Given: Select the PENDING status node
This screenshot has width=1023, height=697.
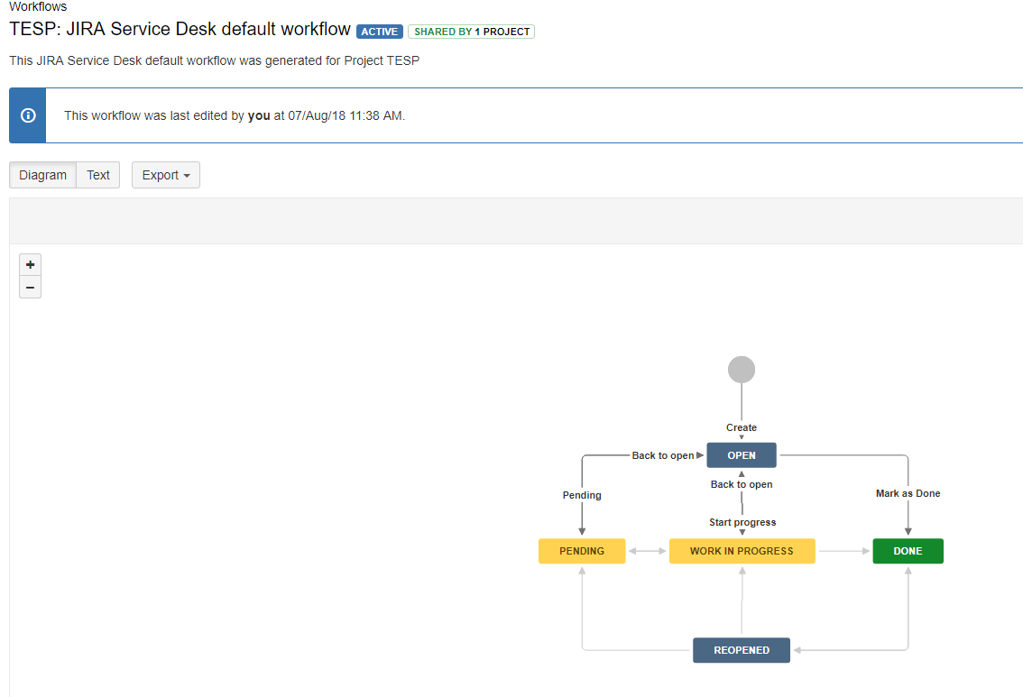Looking at the screenshot, I should point(582,551).
